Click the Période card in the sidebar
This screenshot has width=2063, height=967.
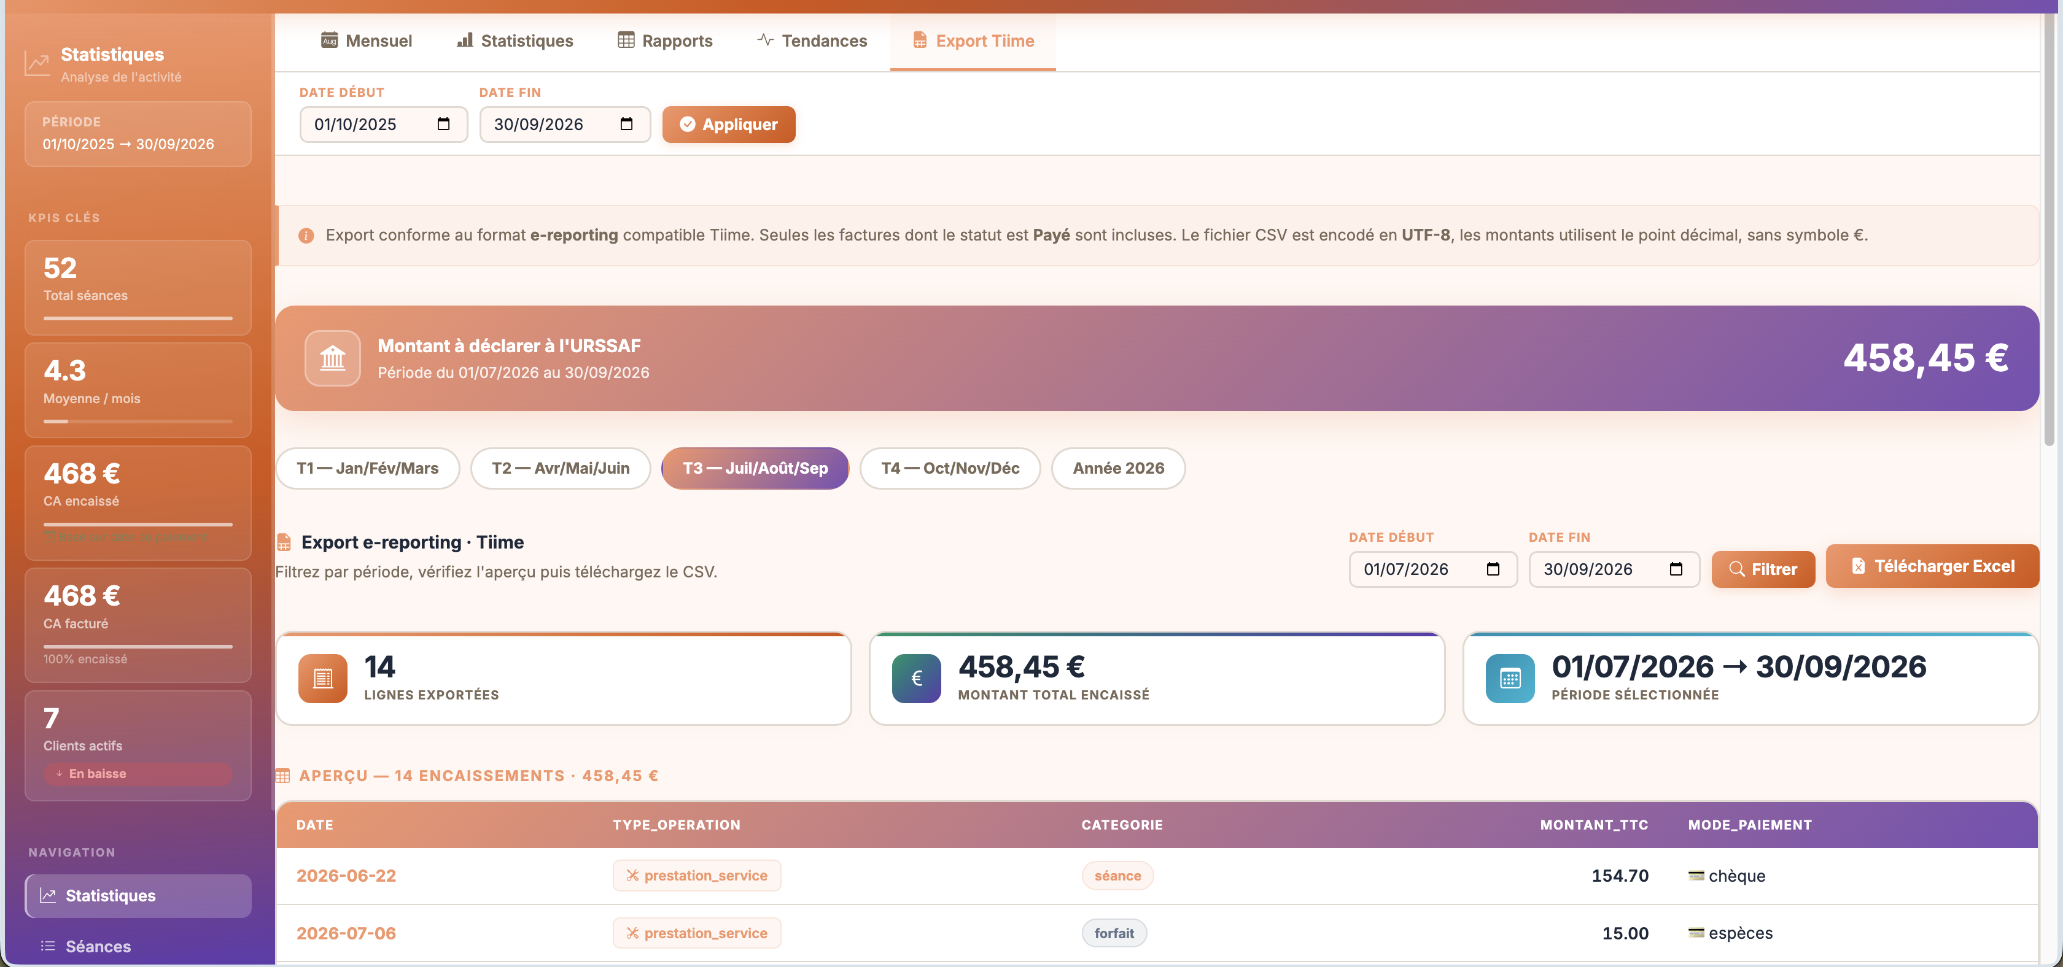click(x=138, y=134)
